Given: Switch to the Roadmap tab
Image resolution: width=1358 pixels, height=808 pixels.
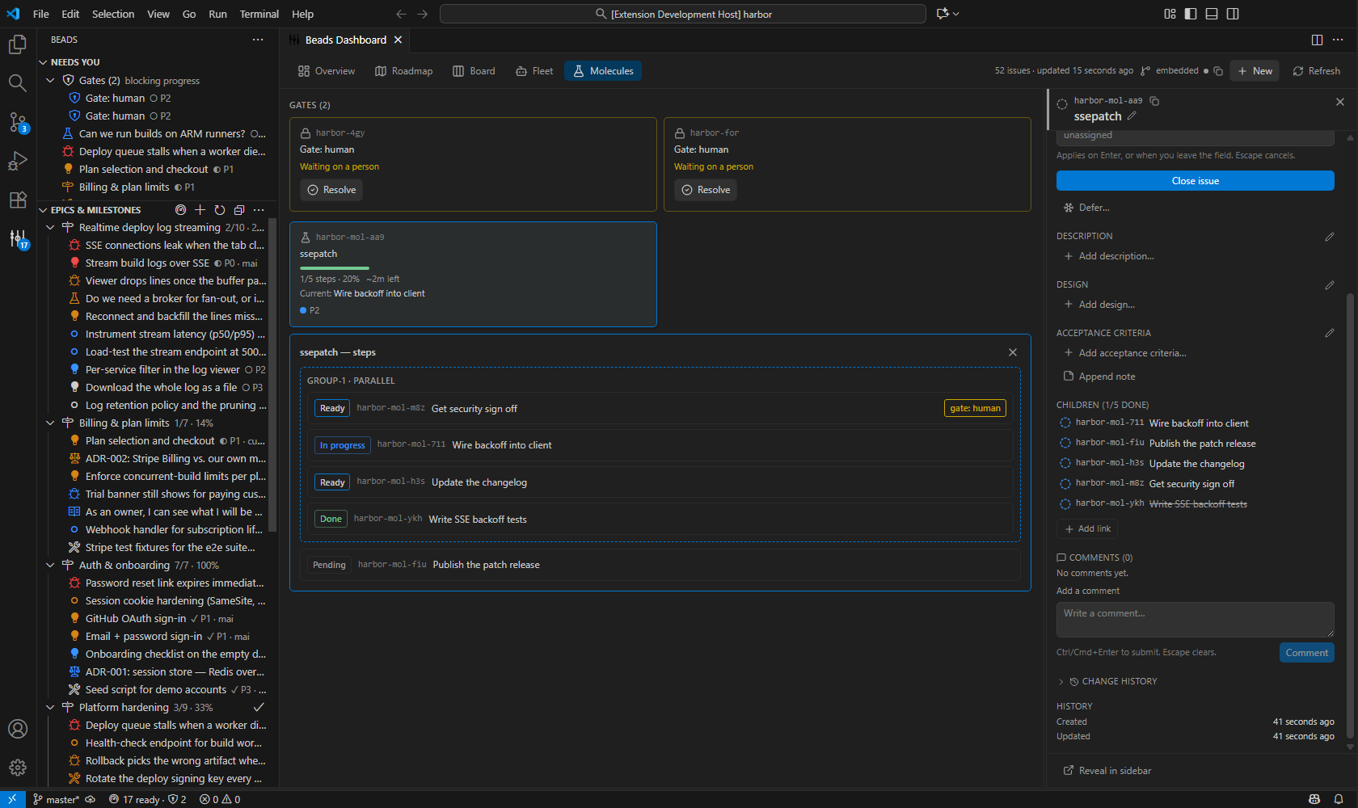Looking at the screenshot, I should point(404,71).
